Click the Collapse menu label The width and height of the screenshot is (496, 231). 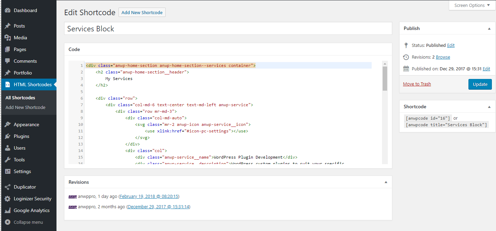pyautogui.click(x=28, y=222)
